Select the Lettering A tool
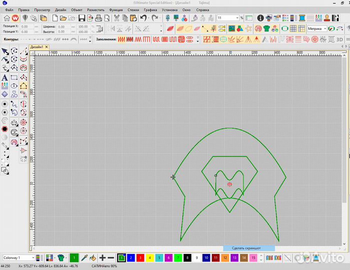 [x=5, y=77]
